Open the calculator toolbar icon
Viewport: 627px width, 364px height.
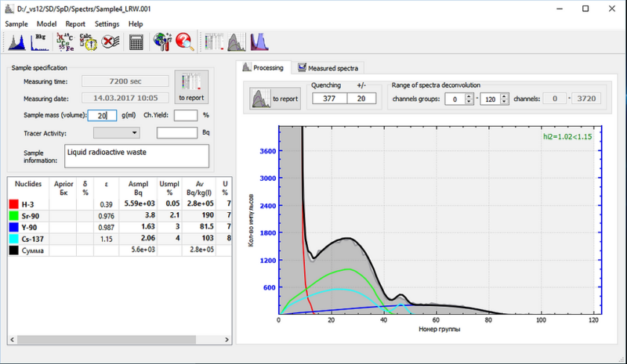click(x=137, y=42)
